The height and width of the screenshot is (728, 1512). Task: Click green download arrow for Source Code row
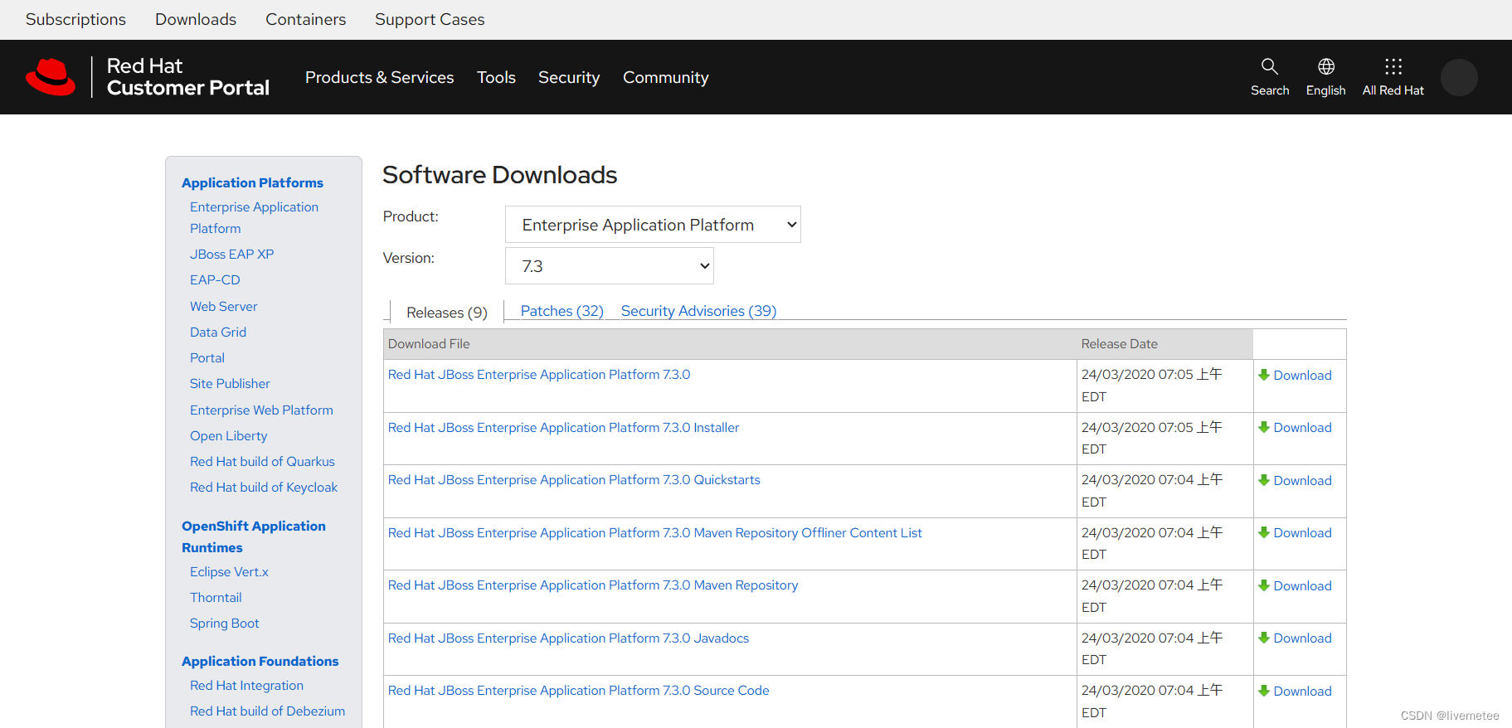(x=1264, y=691)
